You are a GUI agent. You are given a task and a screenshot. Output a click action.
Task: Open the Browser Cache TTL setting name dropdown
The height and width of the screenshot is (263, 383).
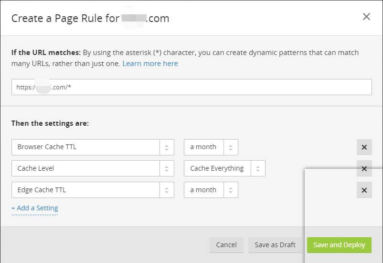[x=86, y=147]
